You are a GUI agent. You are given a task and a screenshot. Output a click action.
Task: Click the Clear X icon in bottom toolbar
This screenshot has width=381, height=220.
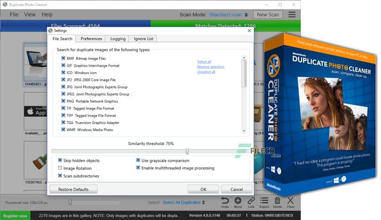pos(290,201)
